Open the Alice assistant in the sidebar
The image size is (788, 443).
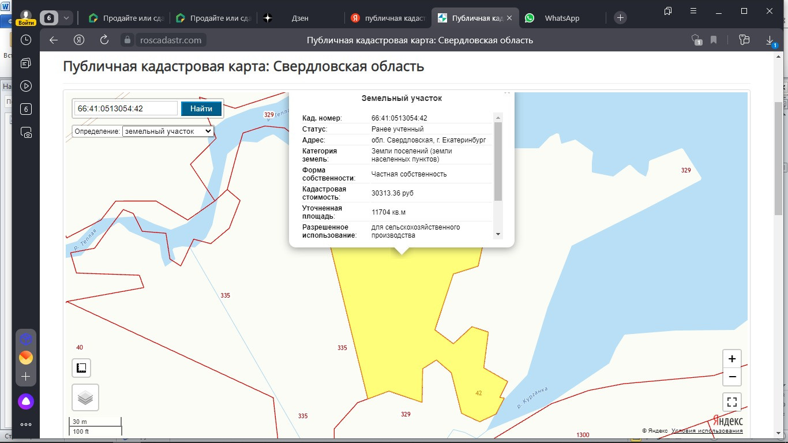pos(26,401)
